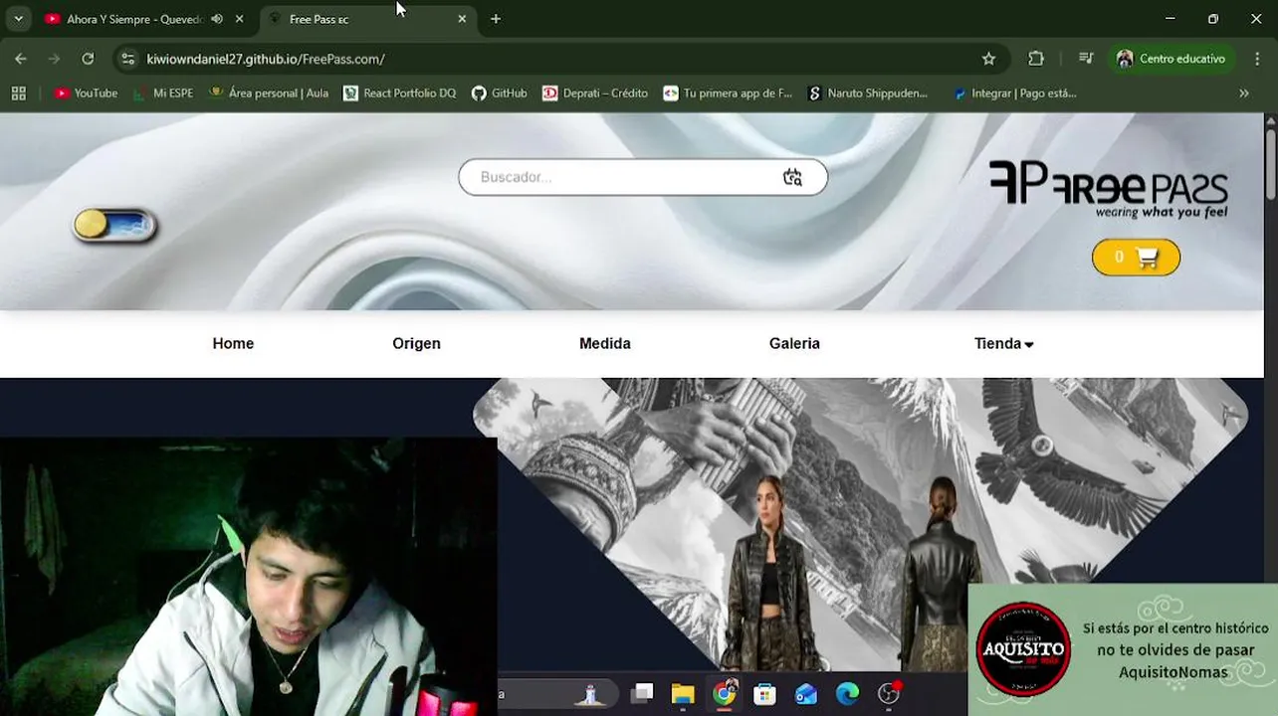Viewport: 1278px width, 716px height.
Task: Select the Free Pass tab
Action: pyautogui.click(x=368, y=19)
